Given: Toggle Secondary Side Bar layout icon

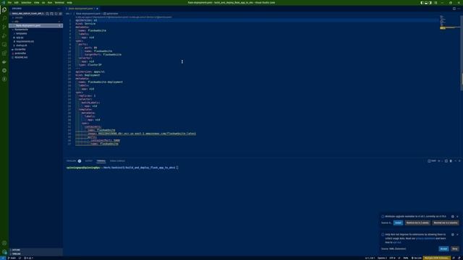Looking at the screenshot, I should coord(430,3).
